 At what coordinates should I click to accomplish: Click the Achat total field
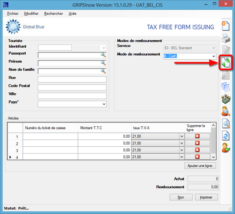click(203, 179)
